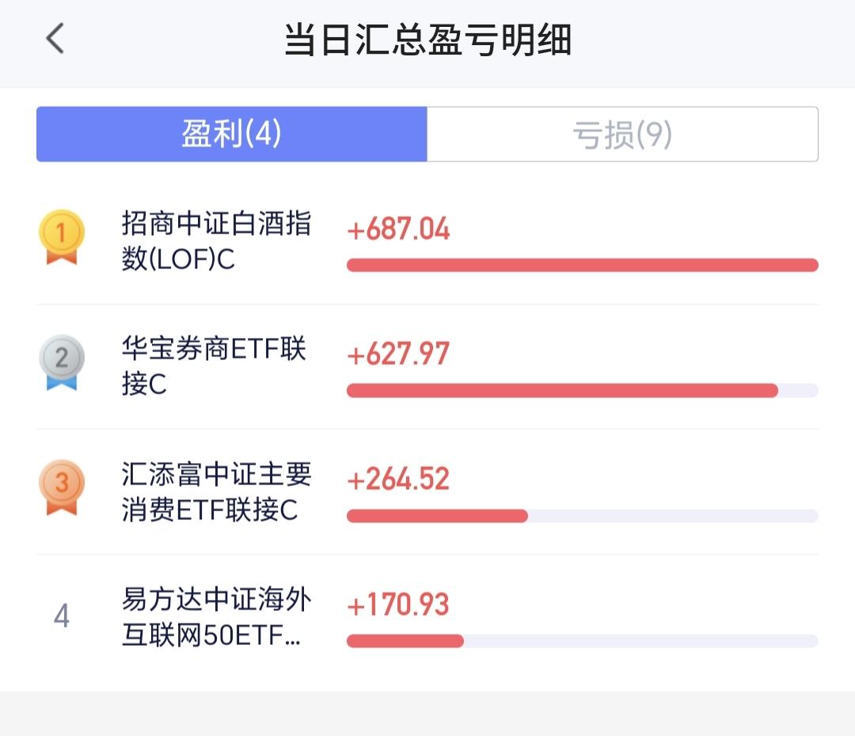Click the +264.52 profit amount
Screen dimensions: 855x736
tap(398, 480)
